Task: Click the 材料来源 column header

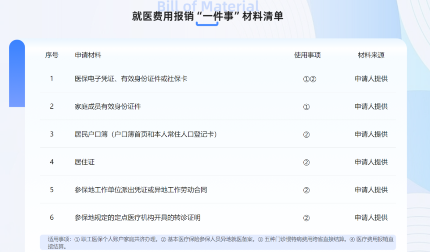Action: click(x=371, y=55)
